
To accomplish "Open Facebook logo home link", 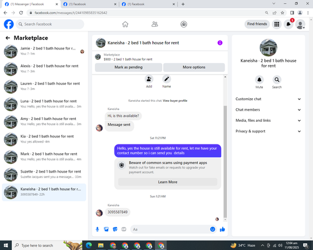I will [9, 24].
